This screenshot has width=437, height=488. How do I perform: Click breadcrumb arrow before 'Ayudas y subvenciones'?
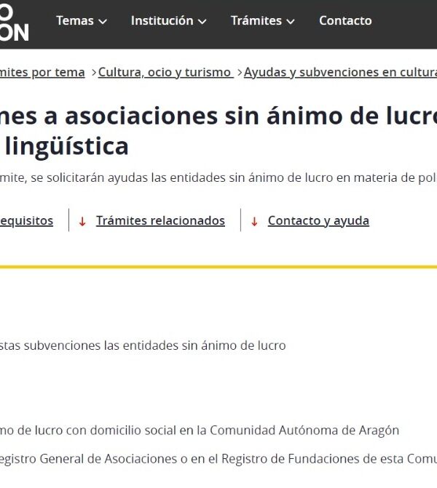(x=240, y=72)
